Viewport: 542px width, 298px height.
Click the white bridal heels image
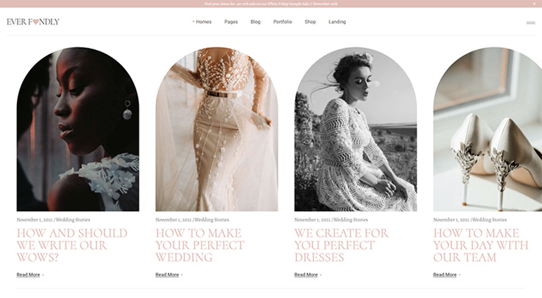click(487, 129)
